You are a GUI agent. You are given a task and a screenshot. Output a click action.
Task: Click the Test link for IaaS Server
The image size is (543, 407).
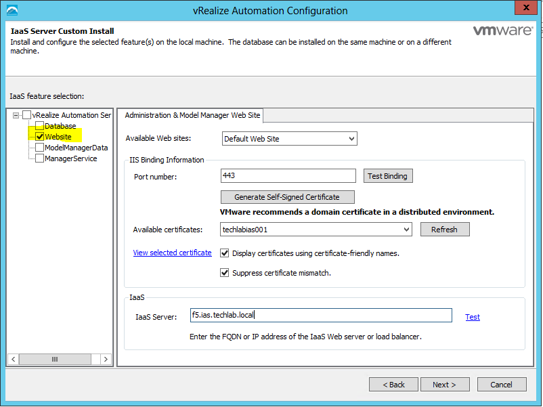click(x=473, y=317)
